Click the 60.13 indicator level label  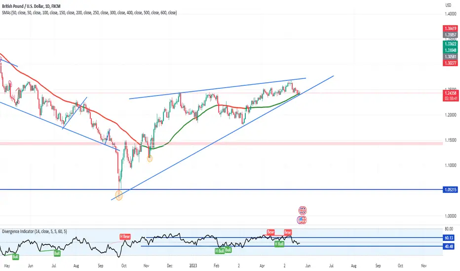click(x=449, y=238)
